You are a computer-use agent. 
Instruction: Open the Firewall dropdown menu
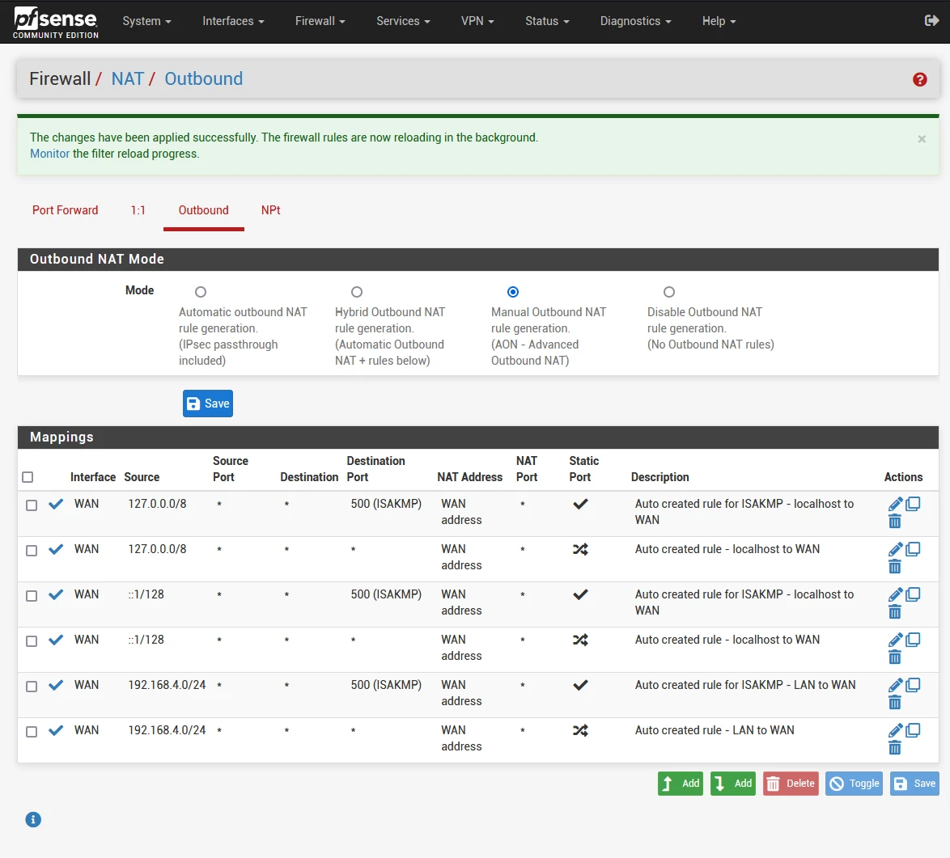(x=320, y=21)
